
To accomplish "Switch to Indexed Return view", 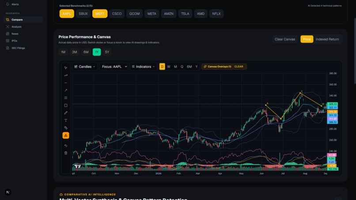I will click(327, 39).
